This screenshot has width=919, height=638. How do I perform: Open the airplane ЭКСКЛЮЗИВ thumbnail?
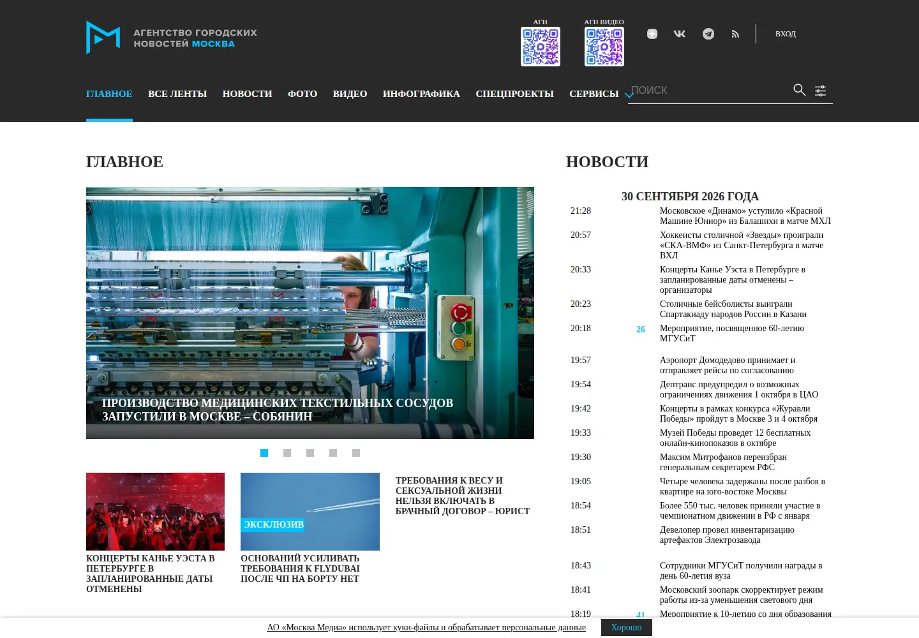tap(310, 512)
